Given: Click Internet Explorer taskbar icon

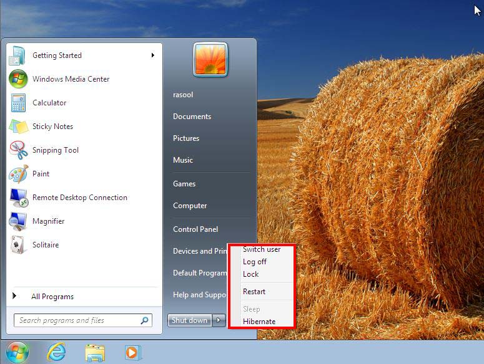Looking at the screenshot, I should tap(56, 352).
